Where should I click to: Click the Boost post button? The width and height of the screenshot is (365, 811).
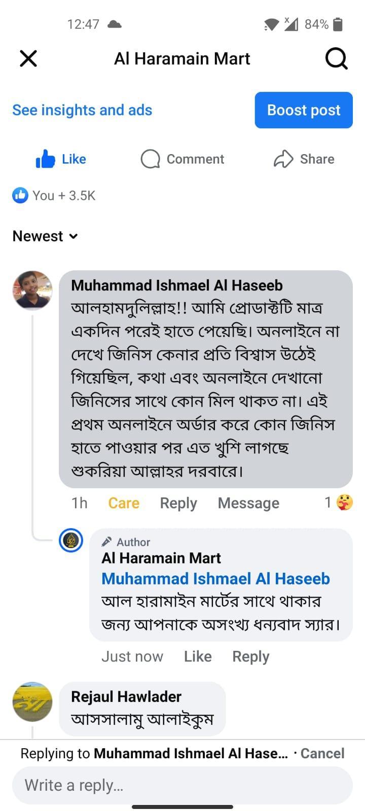(x=304, y=110)
